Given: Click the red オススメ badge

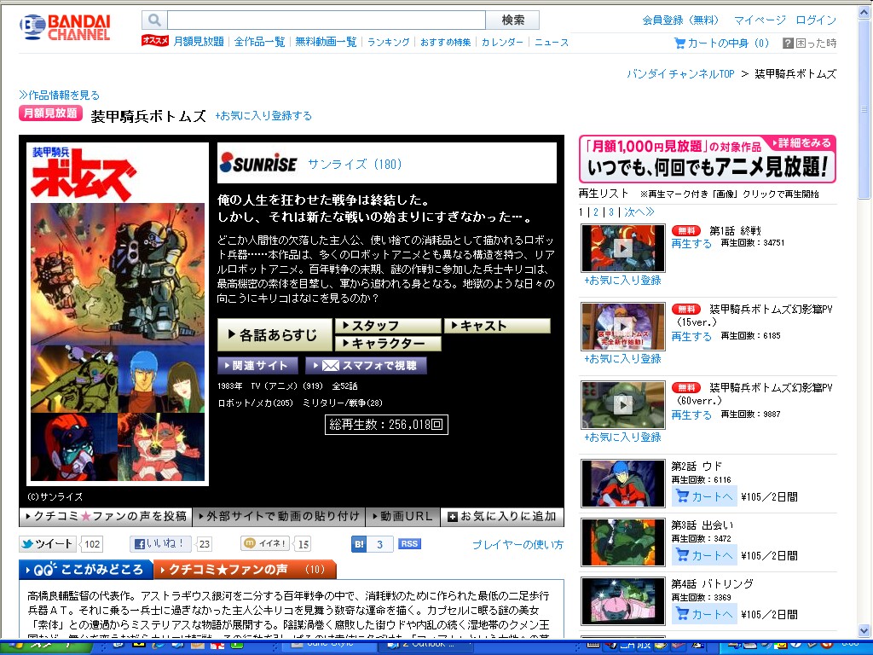Looking at the screenshot, I should pos(155,40).
